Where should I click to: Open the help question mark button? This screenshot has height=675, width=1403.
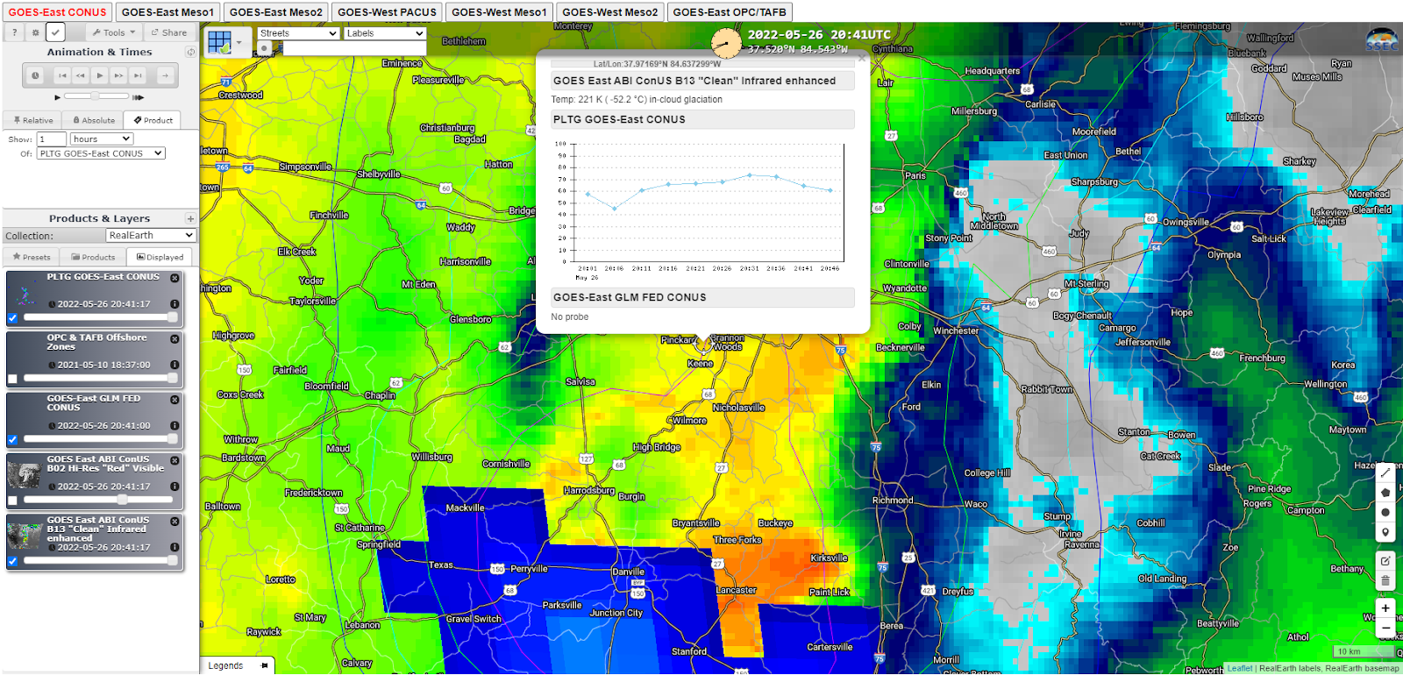click(x=14, y=32)
